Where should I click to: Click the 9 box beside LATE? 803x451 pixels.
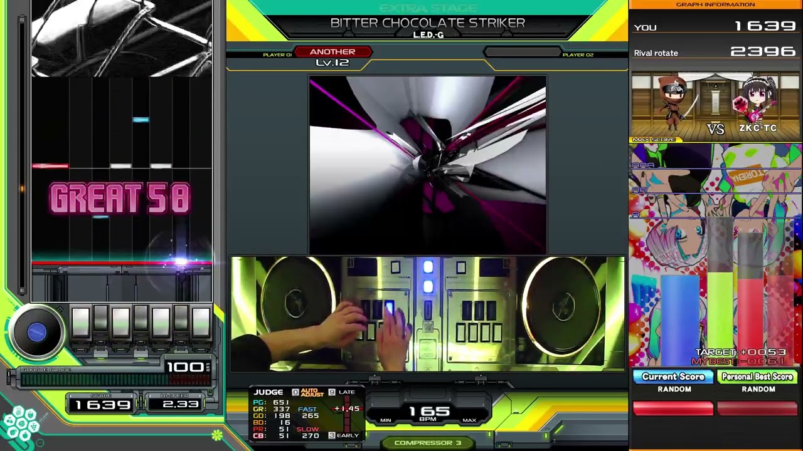332,392
